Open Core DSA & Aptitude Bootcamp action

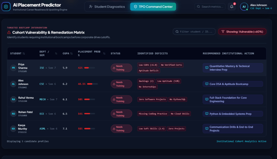[233, 84]
